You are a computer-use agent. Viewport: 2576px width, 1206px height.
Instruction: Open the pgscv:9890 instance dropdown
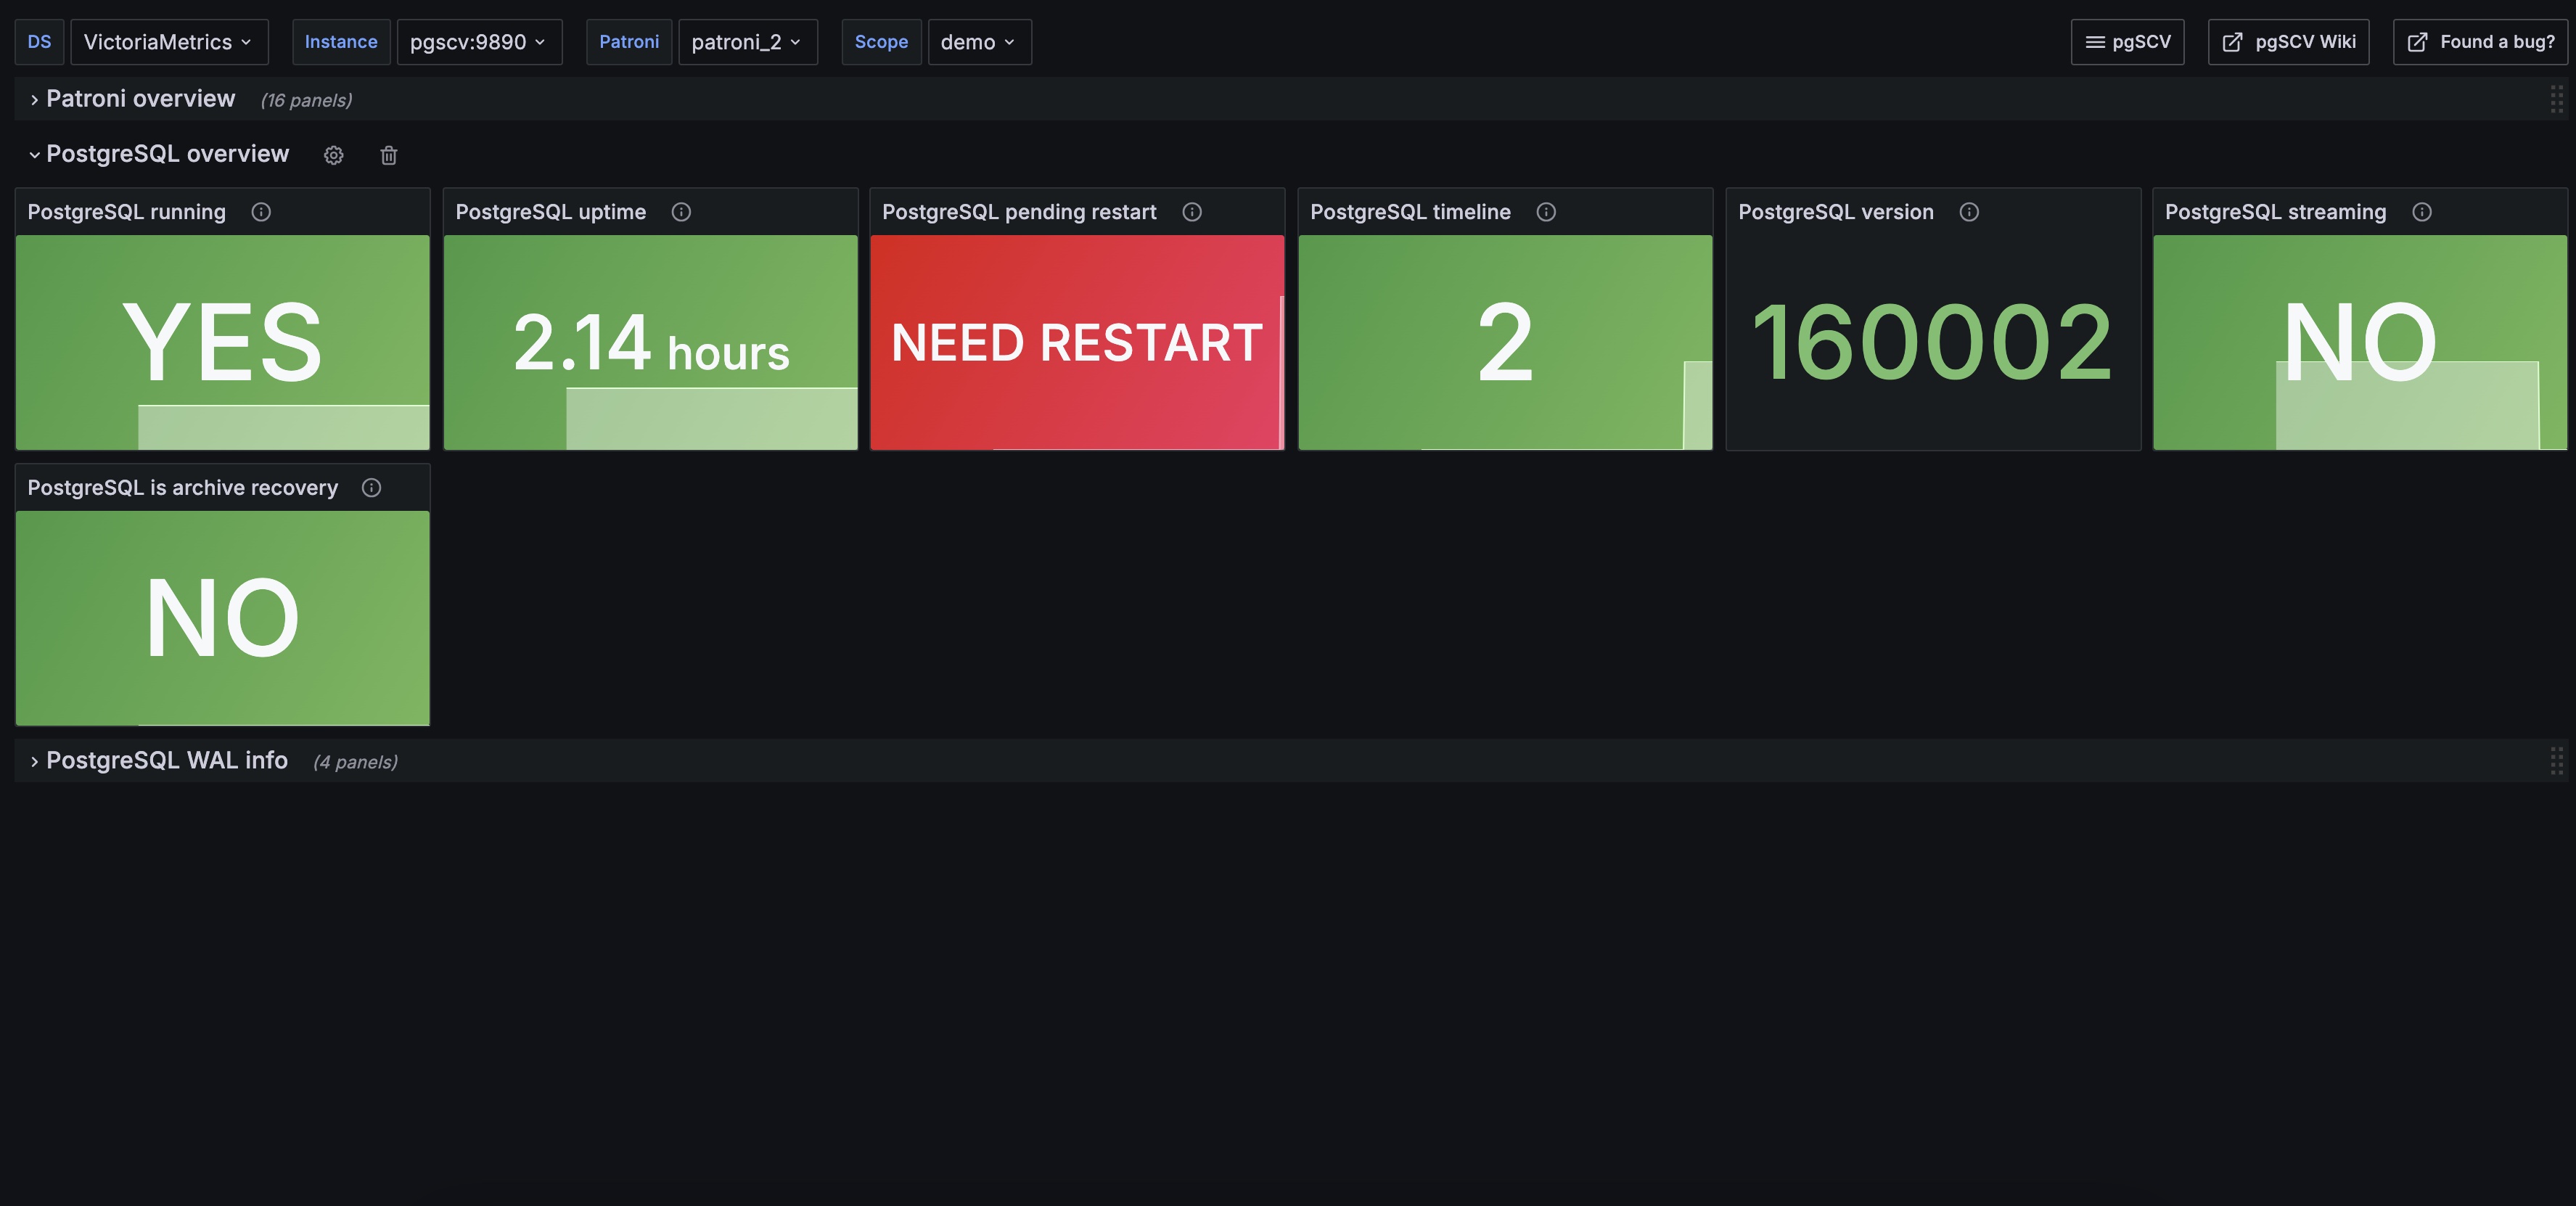coord(478,42)
